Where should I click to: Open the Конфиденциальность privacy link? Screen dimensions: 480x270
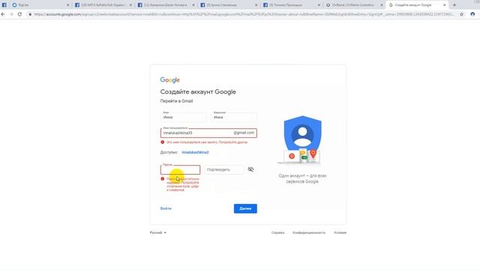tap(309, 232)
